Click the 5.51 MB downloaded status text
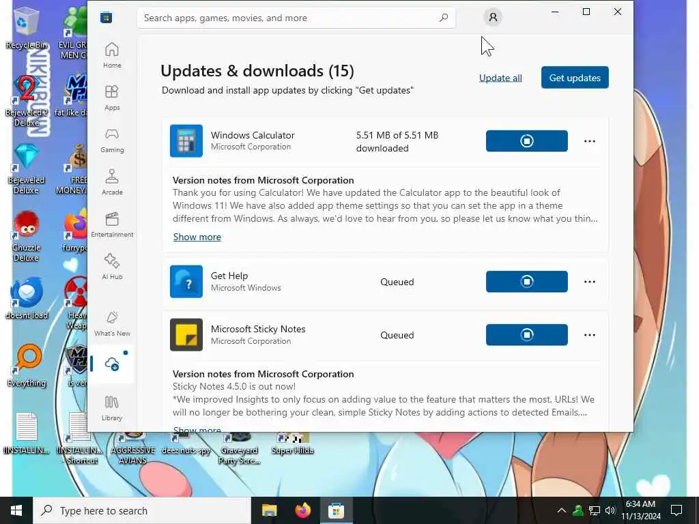 pyautogui.click(x=397, y=142)
